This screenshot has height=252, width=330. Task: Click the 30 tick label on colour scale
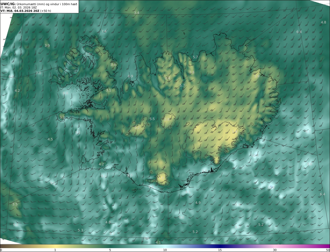point(275,250)
